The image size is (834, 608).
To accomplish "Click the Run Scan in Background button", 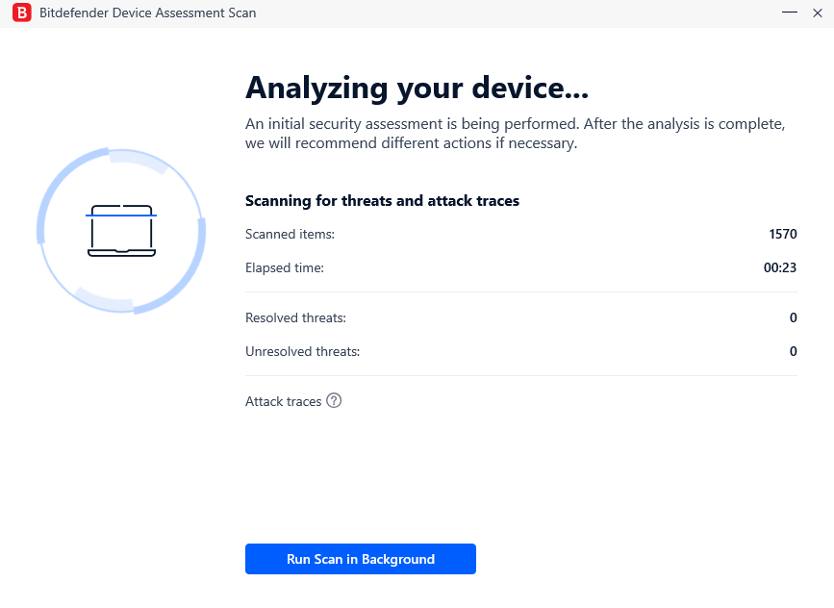I will (x=360, y=559).
